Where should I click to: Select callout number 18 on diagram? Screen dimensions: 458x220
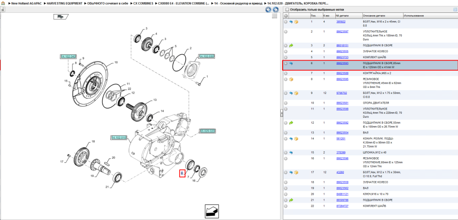[93, 142]
